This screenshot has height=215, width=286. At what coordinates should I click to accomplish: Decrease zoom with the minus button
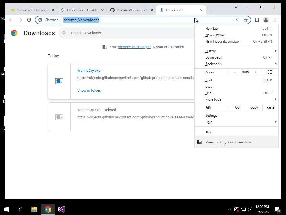click(235, 72)
